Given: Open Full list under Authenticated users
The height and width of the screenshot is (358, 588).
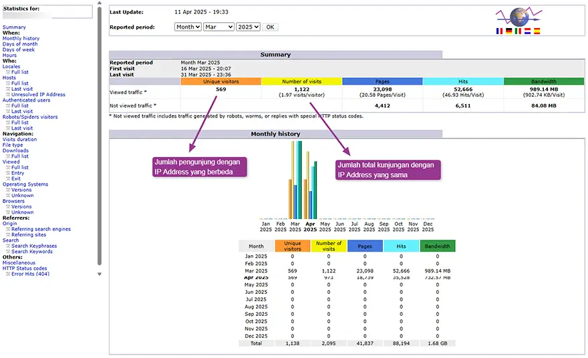Looking at the screenshot, I should coord(20,106).
